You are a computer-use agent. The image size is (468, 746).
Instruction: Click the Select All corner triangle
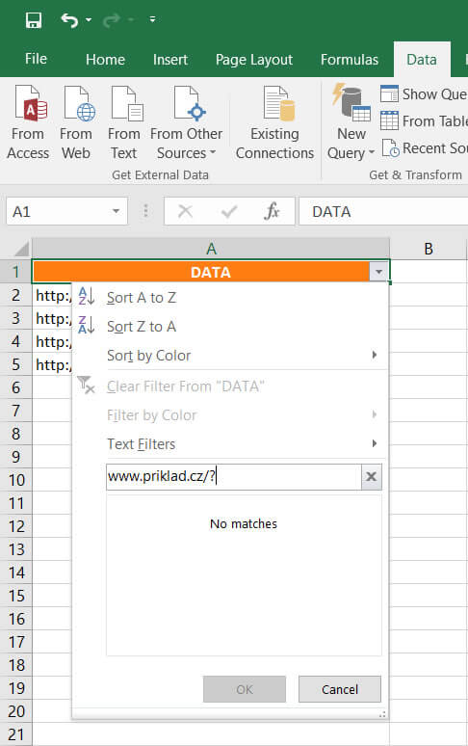pos(21,249)
